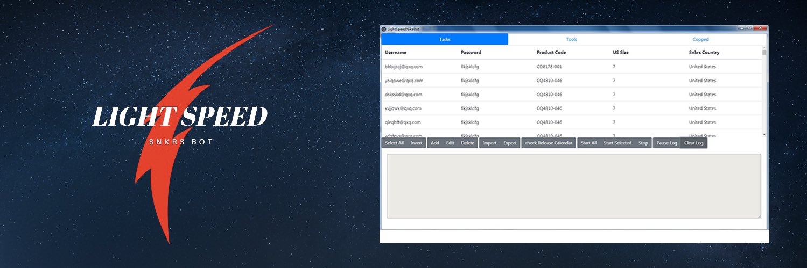Select the row yaiqowe@qxq.com
The height and width of the screenshot is (268, 807).
tap(571, 81)
